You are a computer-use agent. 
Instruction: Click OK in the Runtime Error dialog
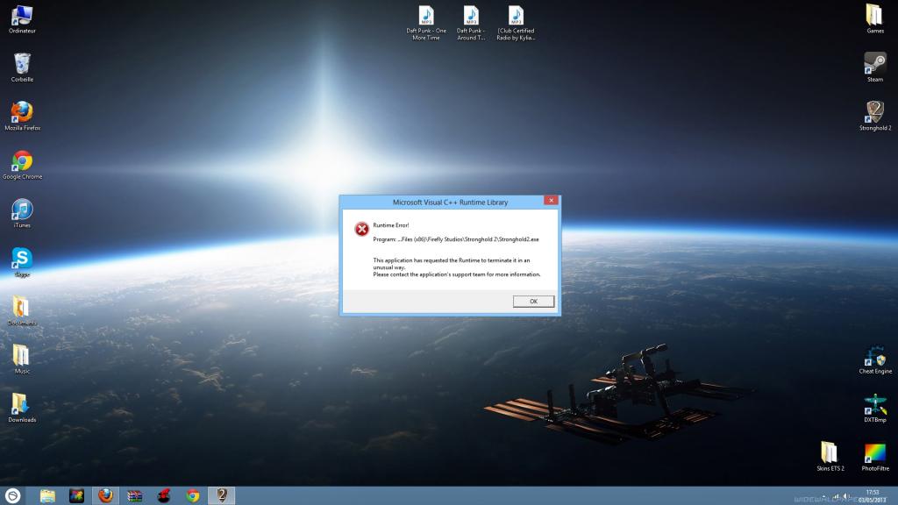(x=533, y=302)
